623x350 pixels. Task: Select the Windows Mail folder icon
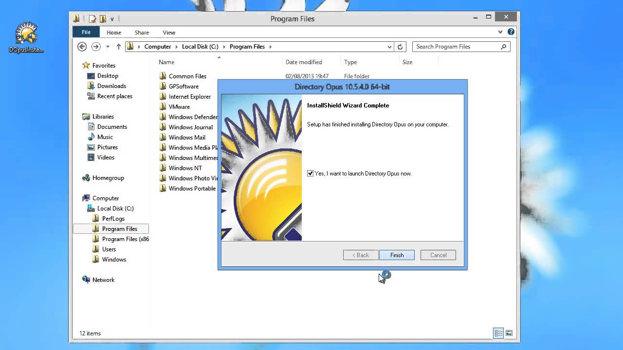tap(163, 138)
